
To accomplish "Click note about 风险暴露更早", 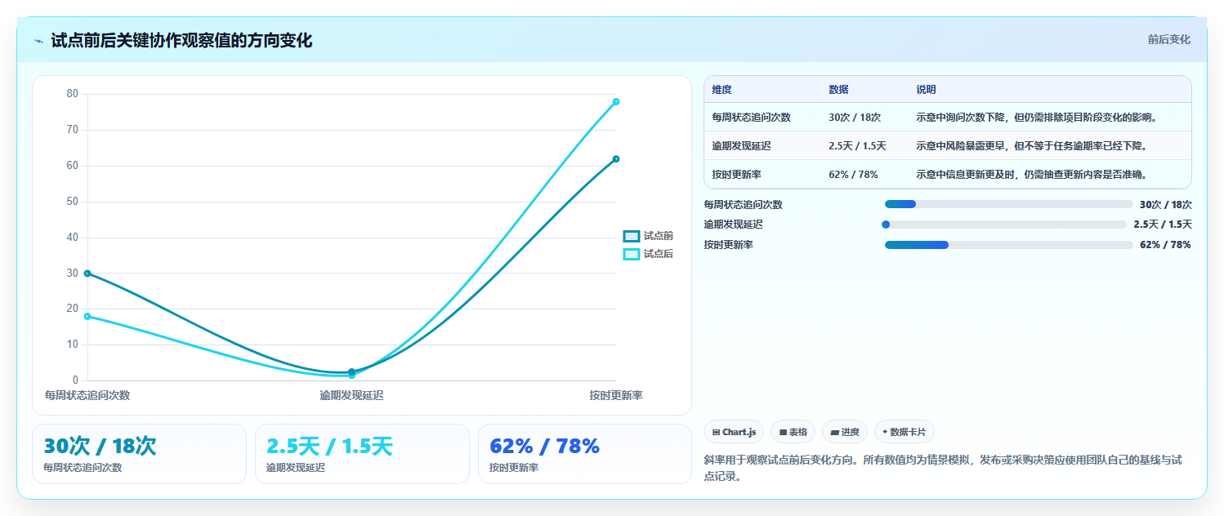I will [1031, 145].
